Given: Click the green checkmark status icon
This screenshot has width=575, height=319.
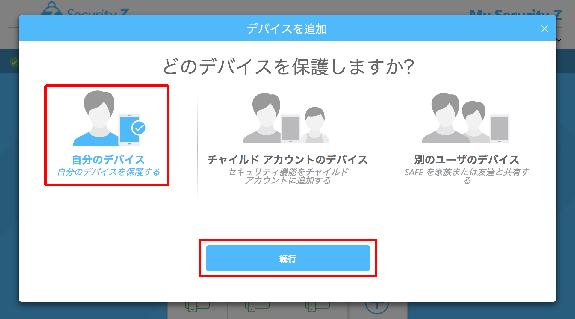Looking at the screenshot, I should point(14,63).
